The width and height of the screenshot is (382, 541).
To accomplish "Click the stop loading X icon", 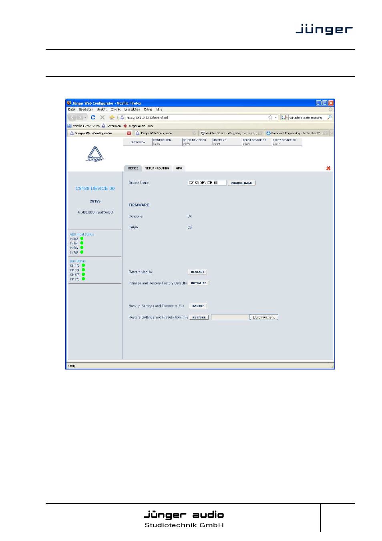I will (103, 117).
